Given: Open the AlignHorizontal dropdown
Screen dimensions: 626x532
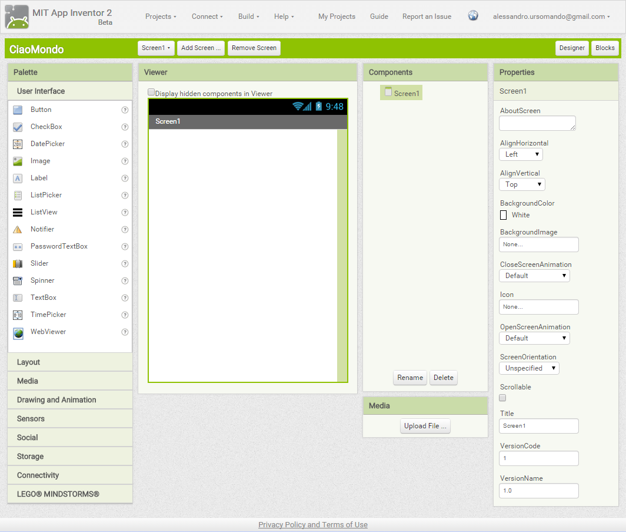Looking at the screenshot, I should click(x=521, y=154).
